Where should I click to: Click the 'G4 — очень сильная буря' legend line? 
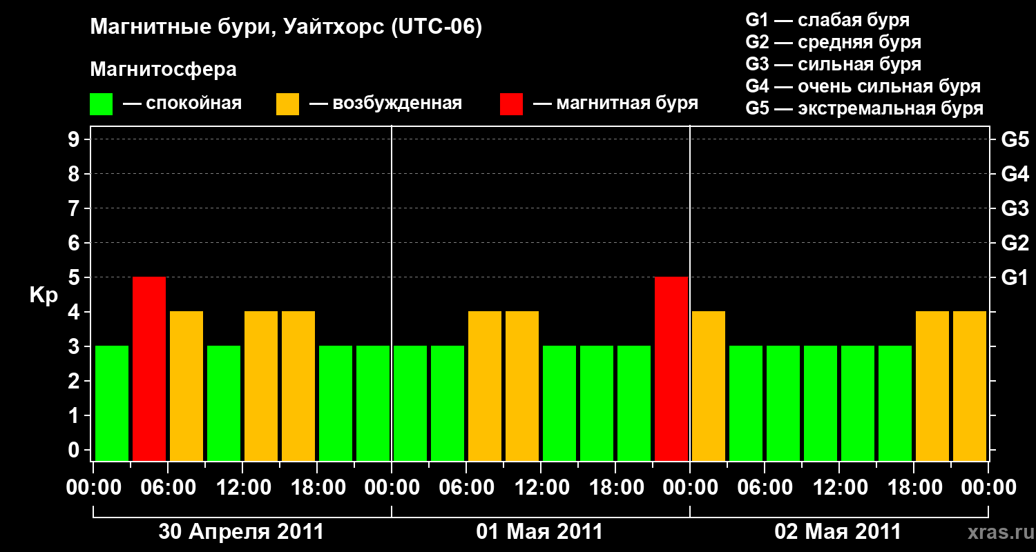tap(863, 86)
